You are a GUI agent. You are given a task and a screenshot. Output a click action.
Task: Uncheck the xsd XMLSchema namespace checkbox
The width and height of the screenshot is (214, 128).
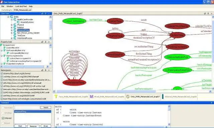(x=2, y=77)
